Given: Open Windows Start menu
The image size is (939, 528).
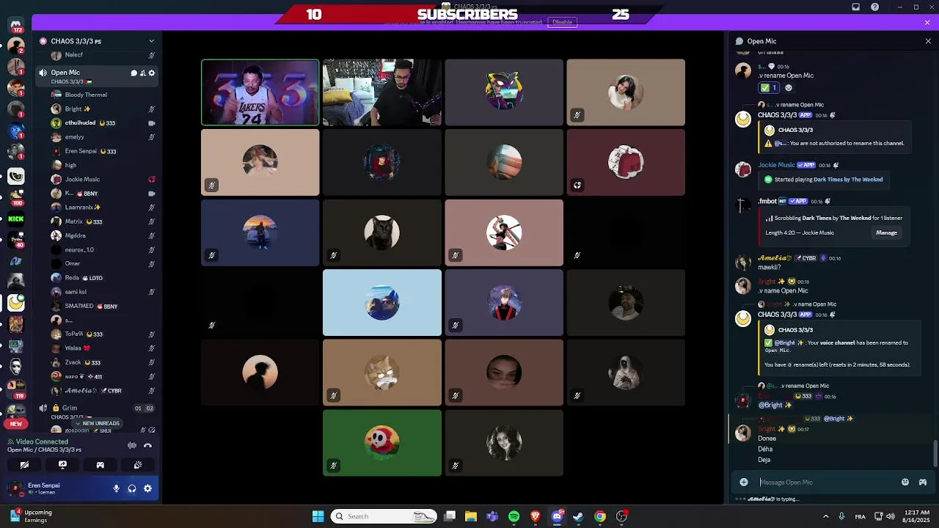Looking at the screenshot, I should pos(318,516).
